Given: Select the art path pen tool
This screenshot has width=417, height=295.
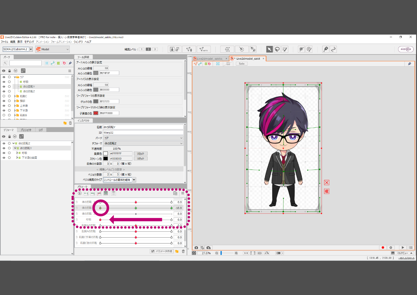Looking at the screenshot, I should point(325,49).
